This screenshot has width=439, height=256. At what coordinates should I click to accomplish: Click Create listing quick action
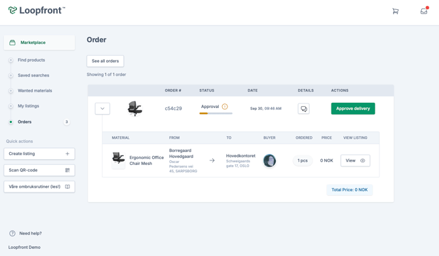click(x=39, y=154)
